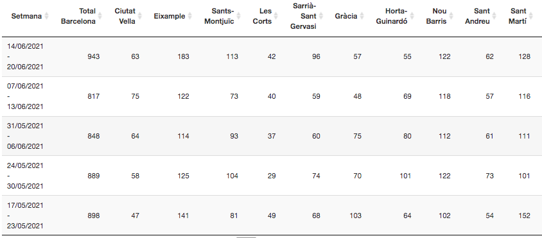Select week row 07/06/2021 - 13/06/2021
This screenshot has height=238, width=542.
(271, 96)
